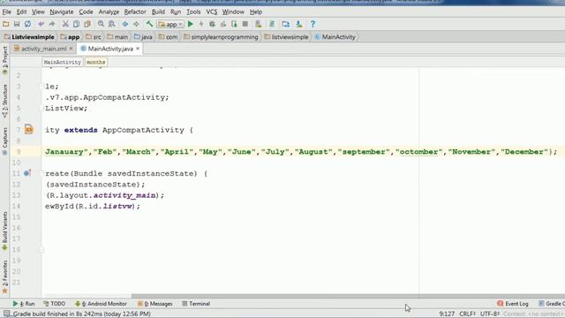Viewport: 565px width, 318px height.
Task: Toggle the Messages tool window
Action: point(155,304)
